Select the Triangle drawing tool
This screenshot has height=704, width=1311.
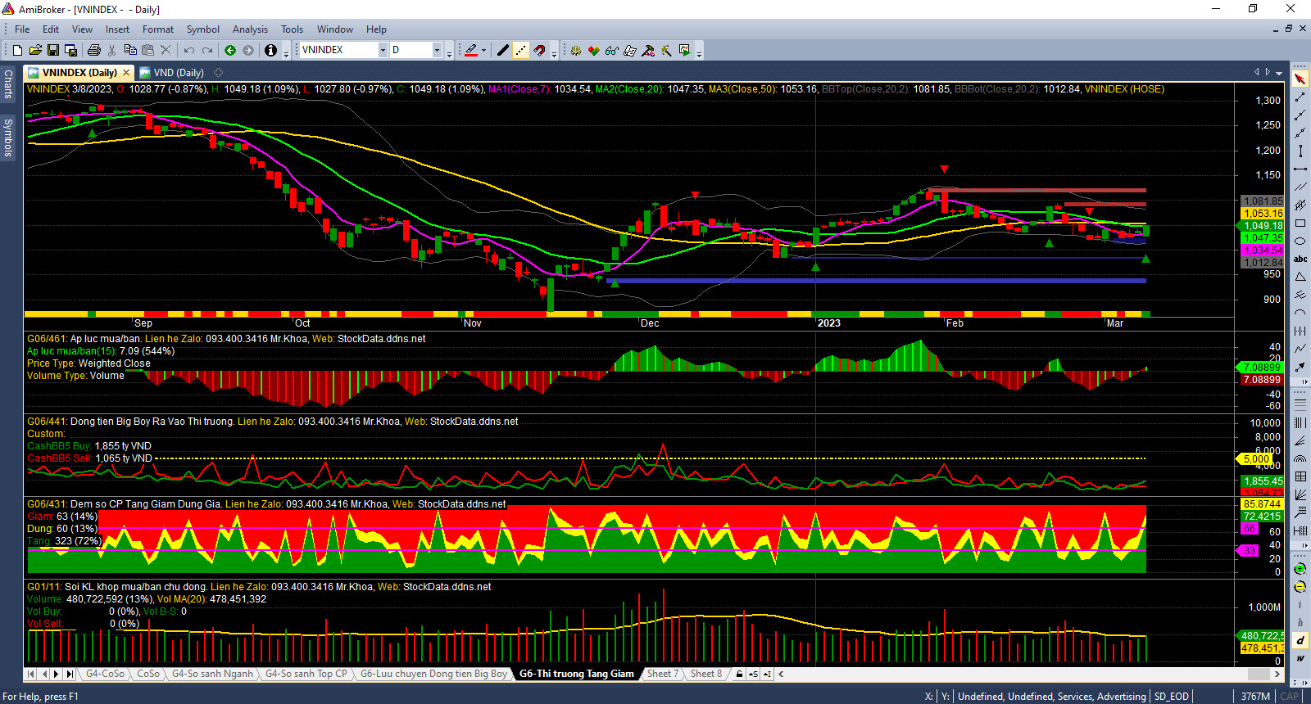tap(1300, 277)
